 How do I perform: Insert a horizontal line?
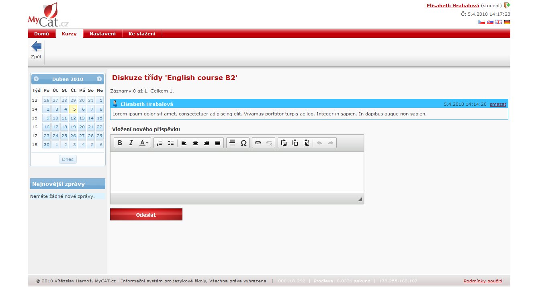point(232,143)
